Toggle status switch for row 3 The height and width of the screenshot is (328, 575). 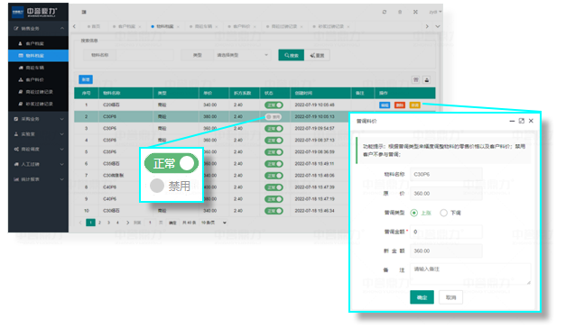[x=274, y=129]
